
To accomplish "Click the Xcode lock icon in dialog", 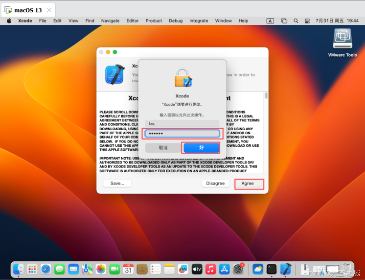I will tap(183, 78).
